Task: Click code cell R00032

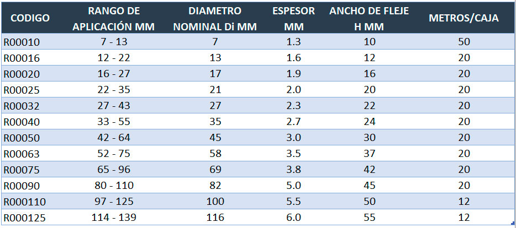Action: [x=22, y=106]
